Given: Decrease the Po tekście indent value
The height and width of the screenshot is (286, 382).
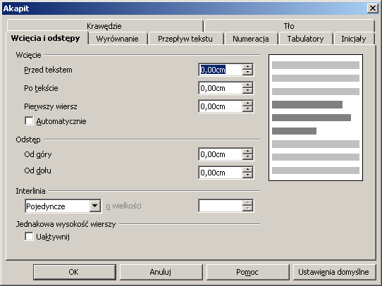Looking at the screenshot, I should [x=247, y=91].
